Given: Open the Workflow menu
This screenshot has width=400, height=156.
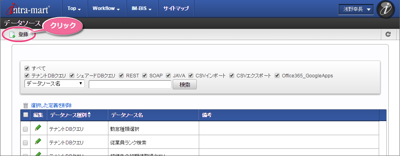Looking at the screenshot, I should point(106,9).
